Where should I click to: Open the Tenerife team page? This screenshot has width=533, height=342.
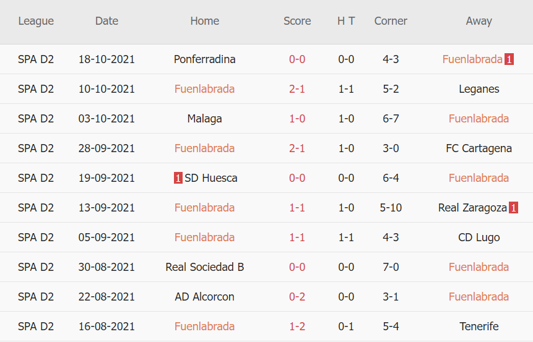click(x=479, y=327)
